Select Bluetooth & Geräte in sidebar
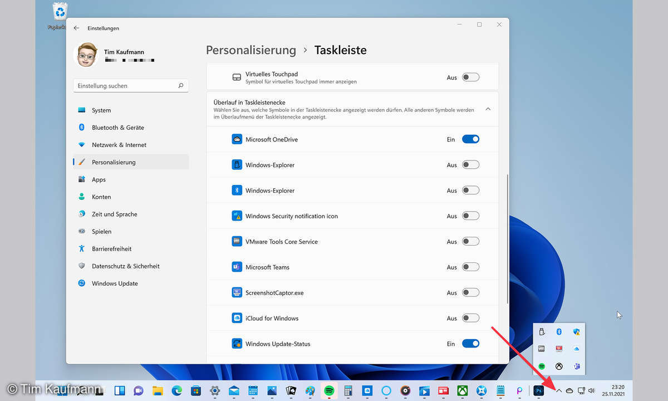The width and height of the screenshot is (668, 401). (131, 128)
